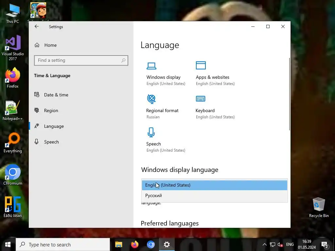The image size is (335, 251).
Task: Open the Windows Start menu
Action: (8, 244)
